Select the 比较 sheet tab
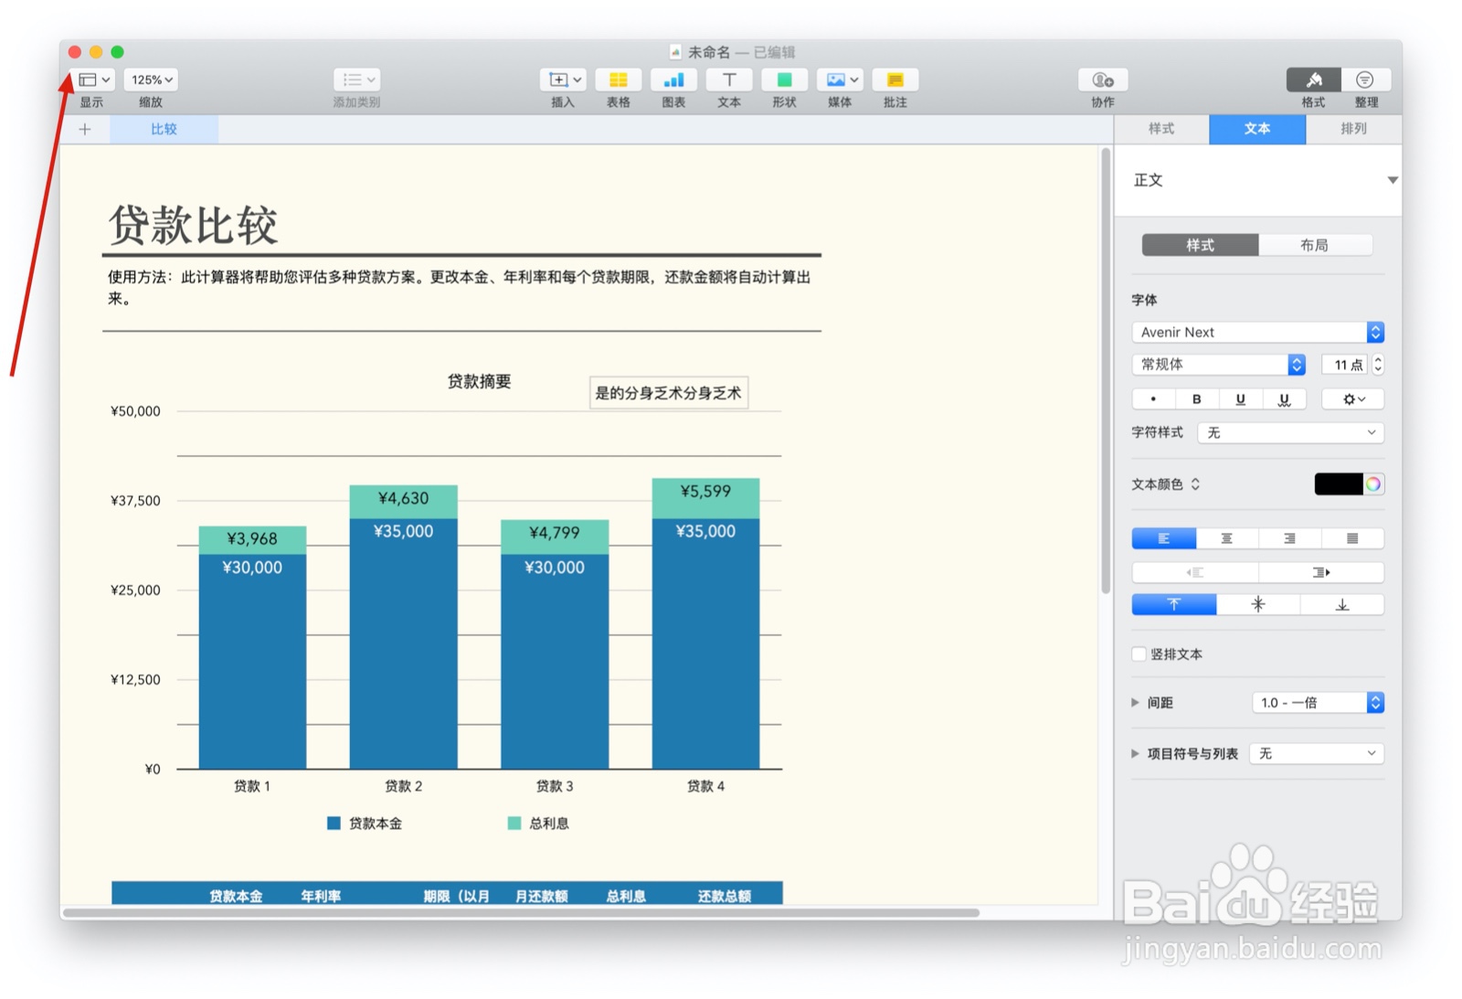Screen dimensions: 1462x999 (164, 129)
